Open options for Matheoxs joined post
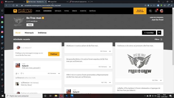The height and width of the screenshot is (98, 174). point(161,80)
